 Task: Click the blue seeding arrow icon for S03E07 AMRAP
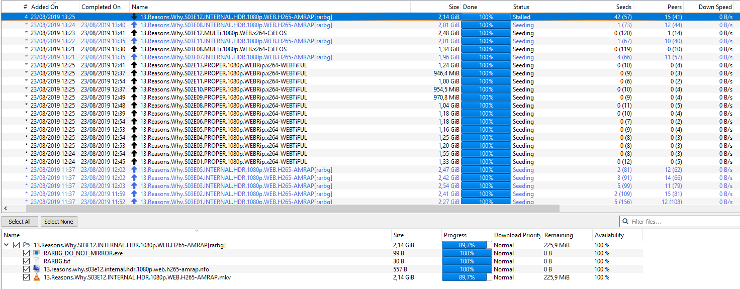[x=134, y=57]
